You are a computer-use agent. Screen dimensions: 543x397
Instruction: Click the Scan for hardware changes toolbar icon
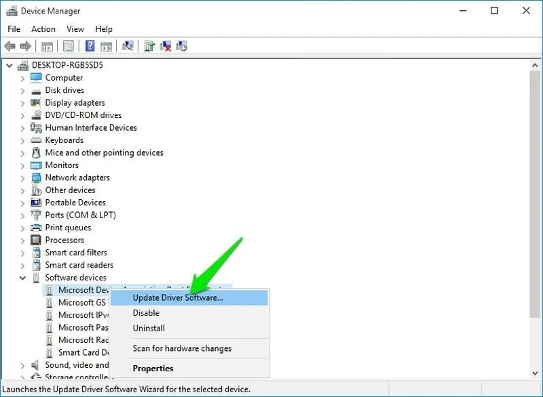point(128,46)
